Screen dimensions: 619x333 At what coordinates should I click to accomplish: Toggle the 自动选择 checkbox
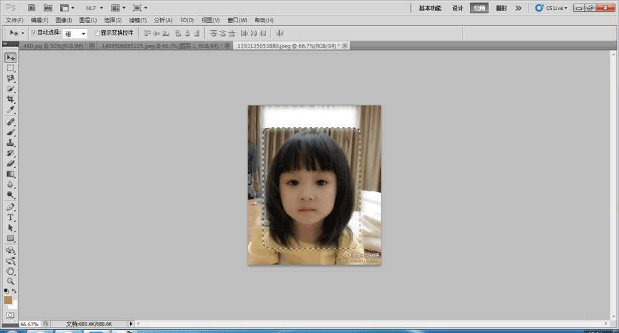point(33,33)
